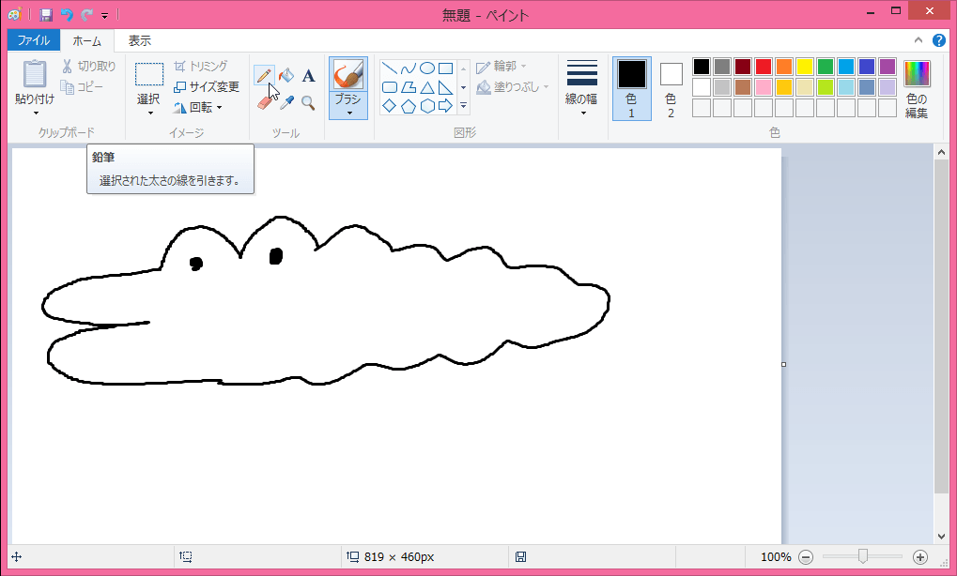Screen dimensions: 957x576
Task: Select the pencil tool
Action: tap(264, 76)
